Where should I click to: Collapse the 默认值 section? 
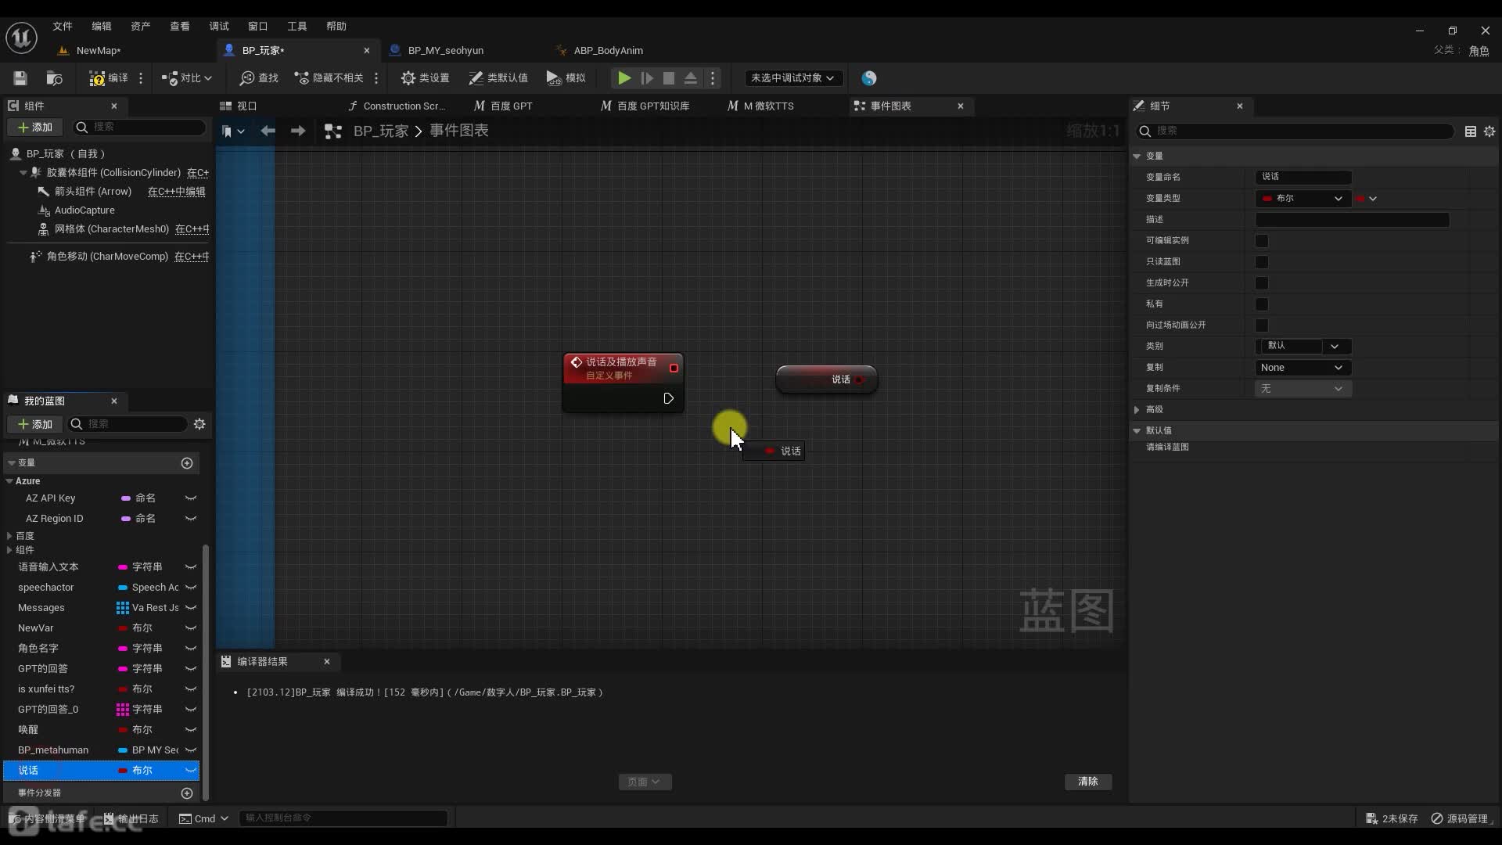(x=1137, y=431)
